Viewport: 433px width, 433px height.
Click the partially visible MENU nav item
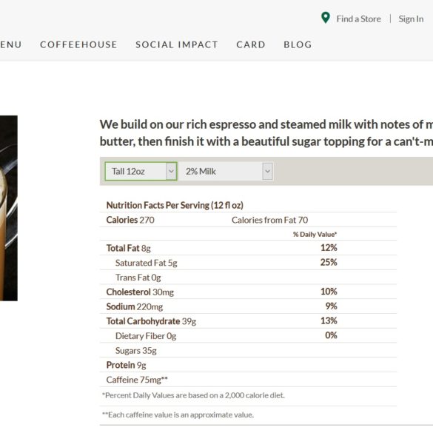pos(11,44)
